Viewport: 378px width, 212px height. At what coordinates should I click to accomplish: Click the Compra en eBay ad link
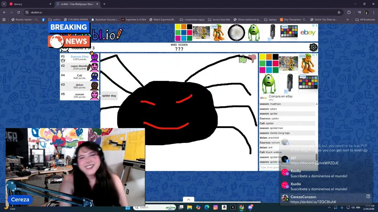pyautogui.click(x=281, y=96)
